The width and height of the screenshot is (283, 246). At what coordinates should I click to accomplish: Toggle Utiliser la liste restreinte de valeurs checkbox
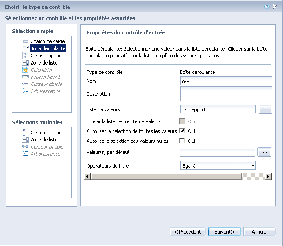tap(182, 121)
